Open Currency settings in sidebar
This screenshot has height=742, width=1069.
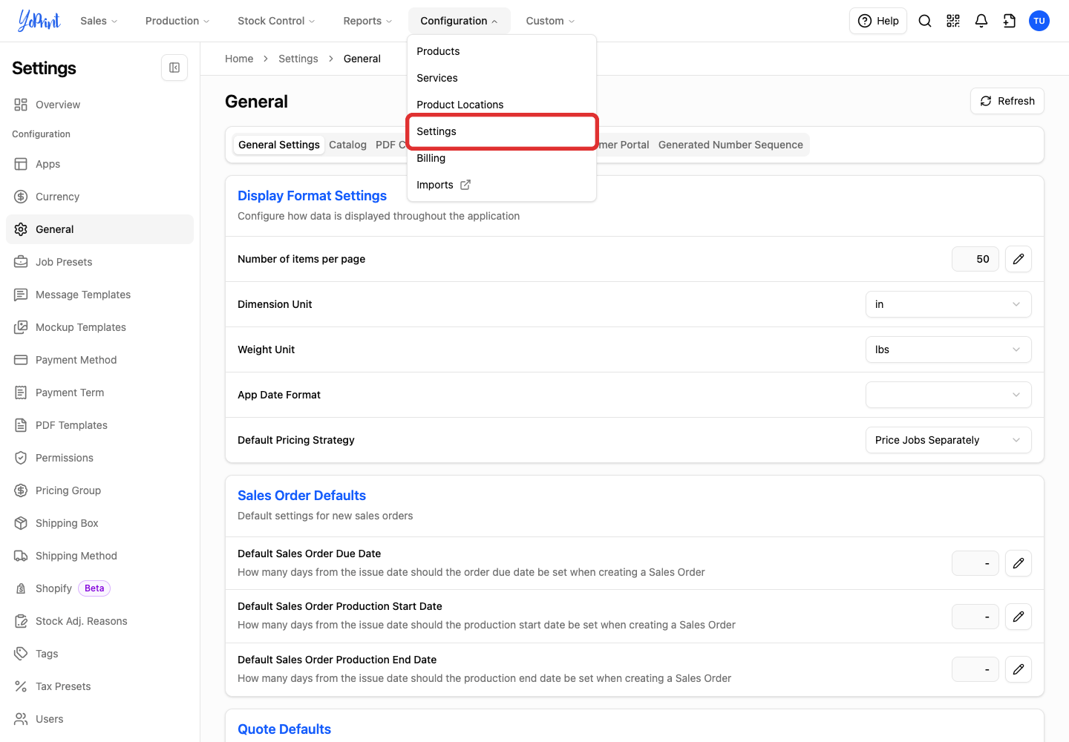click(x=99, y=197)
